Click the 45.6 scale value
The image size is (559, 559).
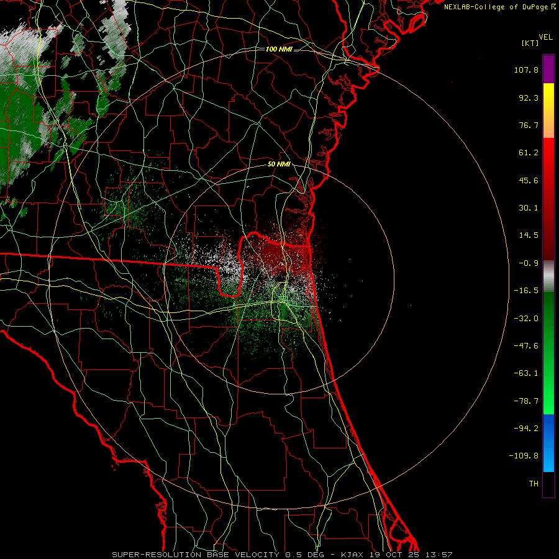pos(529,180)
